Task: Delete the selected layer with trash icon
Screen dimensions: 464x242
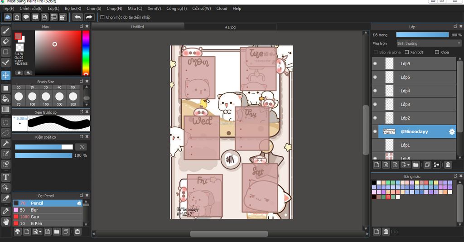Action: point(448,165)
